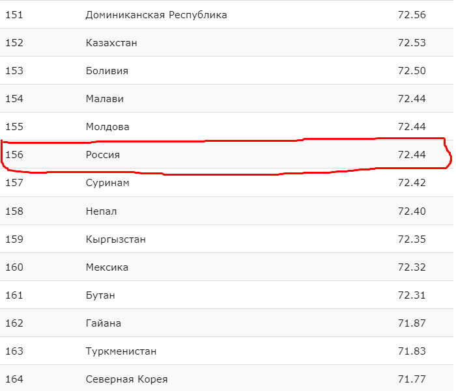Select the Непал table cell
The image size is (456, 391).
coord(101,211)
